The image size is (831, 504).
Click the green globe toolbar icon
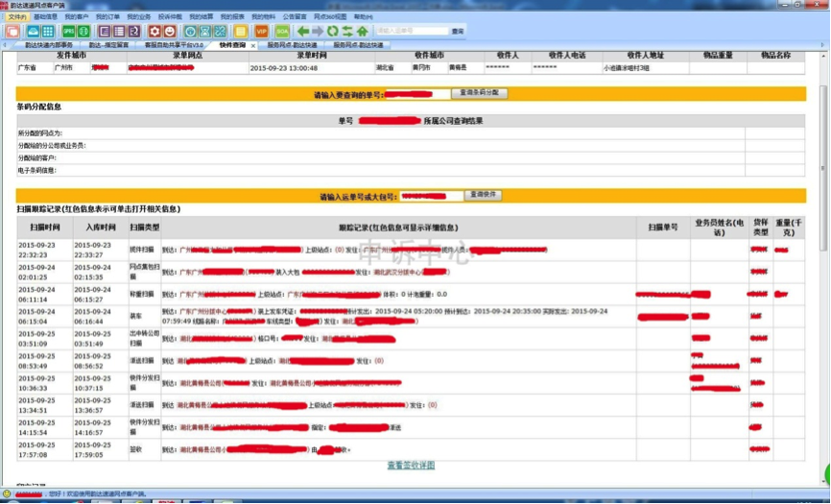[x=83, y=32]
